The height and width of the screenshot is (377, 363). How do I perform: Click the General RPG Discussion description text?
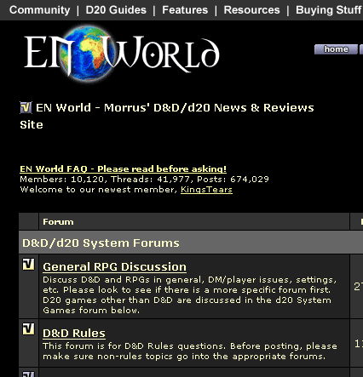190,295
